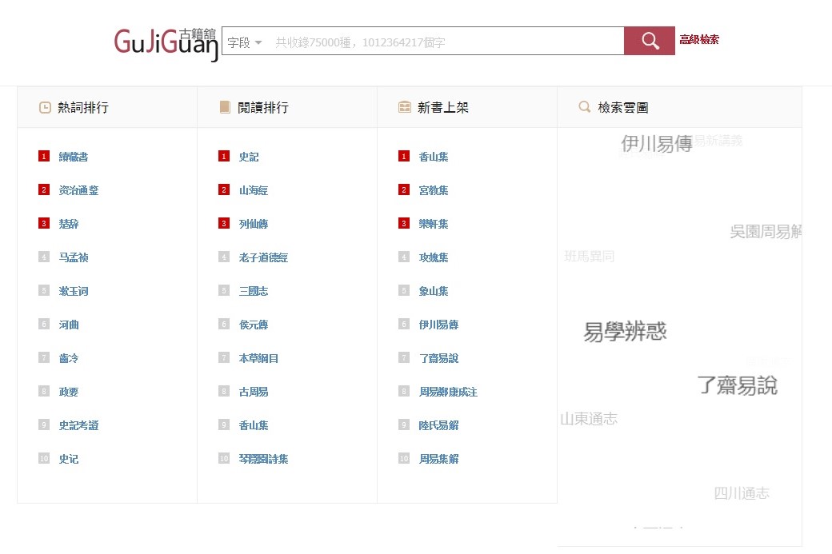The width and height of the screenshot is (832, 554).
Task: Open 本草纲目 in reading ranking
Action: tap(258, 358)
